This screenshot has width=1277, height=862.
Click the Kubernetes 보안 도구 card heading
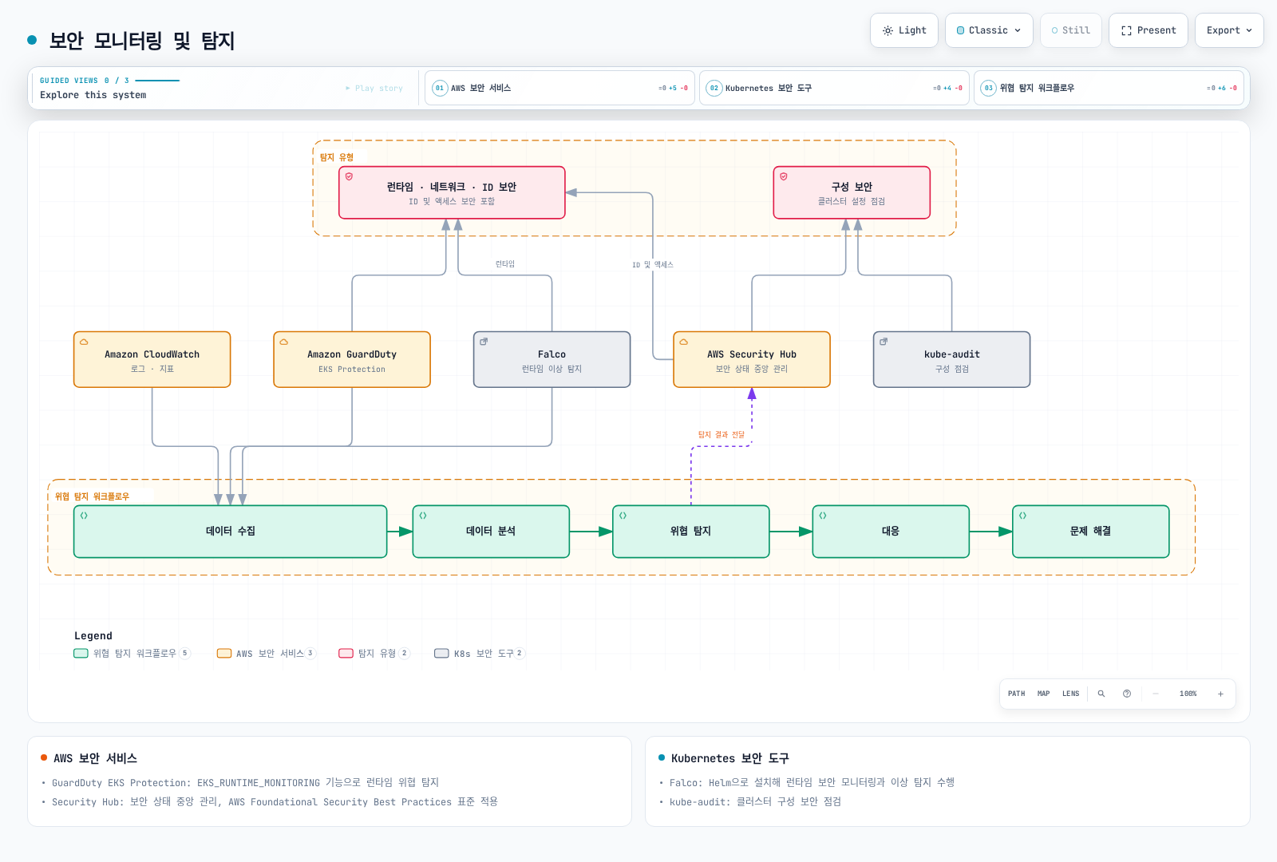tap(729, 758)
